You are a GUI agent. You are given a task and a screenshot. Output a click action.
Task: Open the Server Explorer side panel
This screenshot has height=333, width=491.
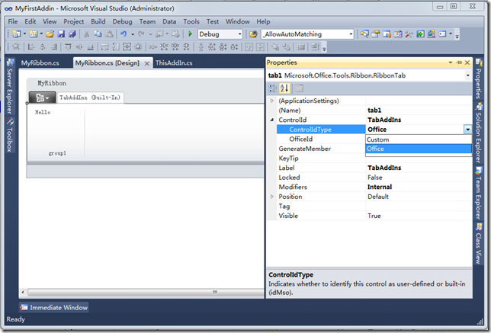click(10, 86)
